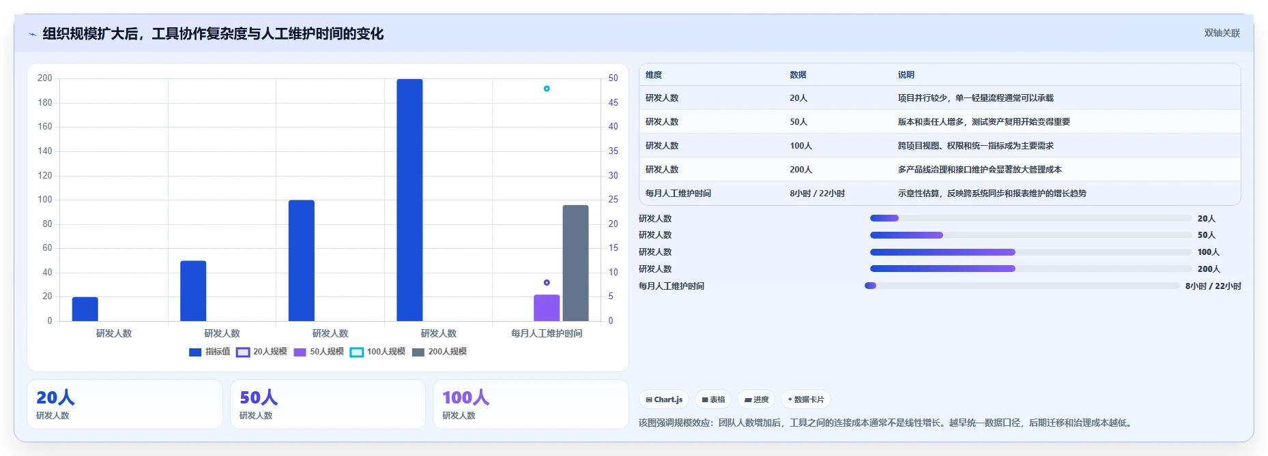This screenshot has width=1268, height=456.
Task: Click the Chart.js chip icon
Action: pos(649,400)
